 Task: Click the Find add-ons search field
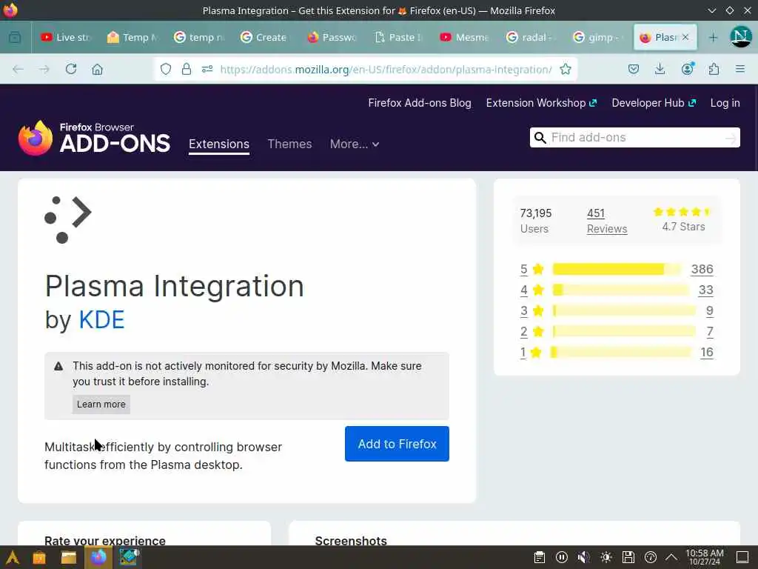coord(634,138)
